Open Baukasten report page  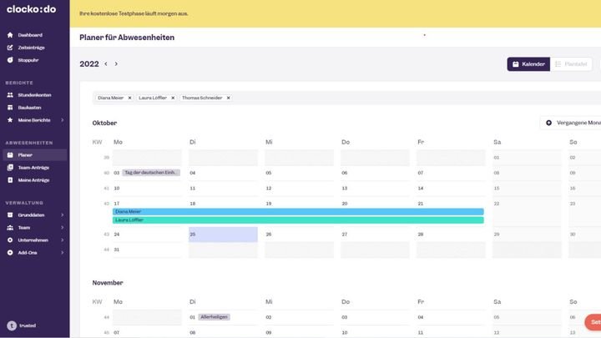click(29, 108)
